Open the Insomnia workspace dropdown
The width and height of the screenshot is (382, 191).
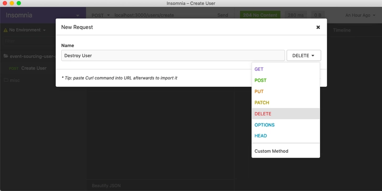click(x=43, y=15)
